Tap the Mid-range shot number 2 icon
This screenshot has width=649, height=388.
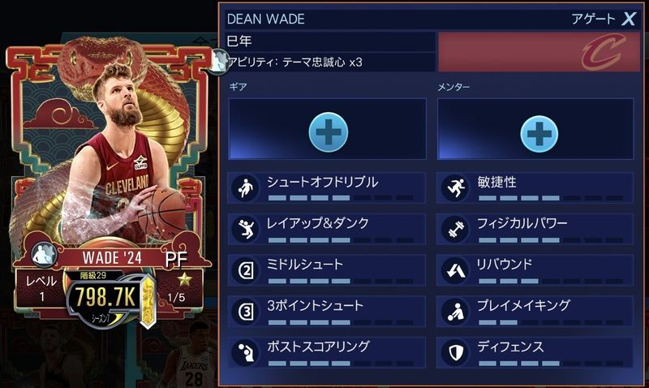coord(245,270)
